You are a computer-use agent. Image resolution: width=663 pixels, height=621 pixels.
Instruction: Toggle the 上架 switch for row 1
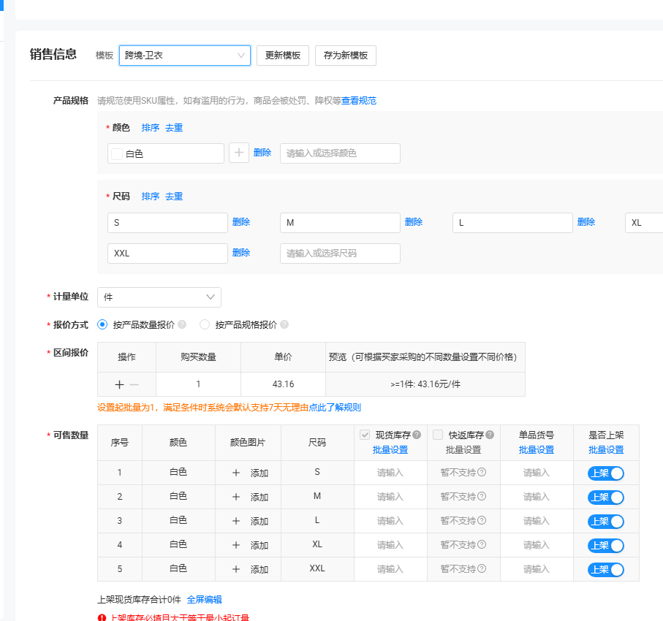(606, 472)
